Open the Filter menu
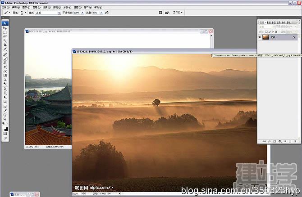Viewport: 302px width, 197px height. (57, 7)
